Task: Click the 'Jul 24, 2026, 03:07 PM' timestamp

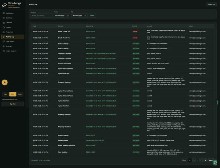Action: click(x=40, y=64)
